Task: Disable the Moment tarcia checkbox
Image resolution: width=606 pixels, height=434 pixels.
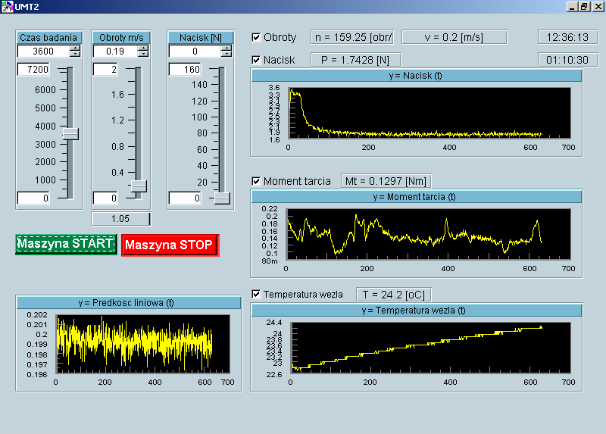Action: tap(256, 181)
